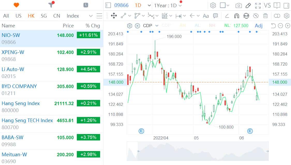
Task: Toggle the AH indicator label on
Action: pos(183,26)
